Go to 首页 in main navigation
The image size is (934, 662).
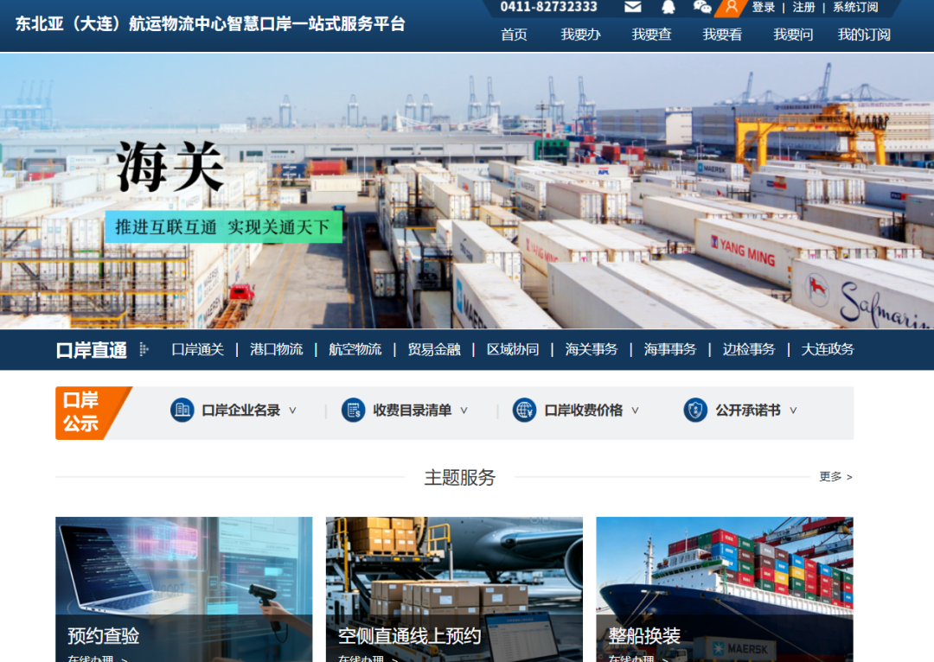click(514, 35)
